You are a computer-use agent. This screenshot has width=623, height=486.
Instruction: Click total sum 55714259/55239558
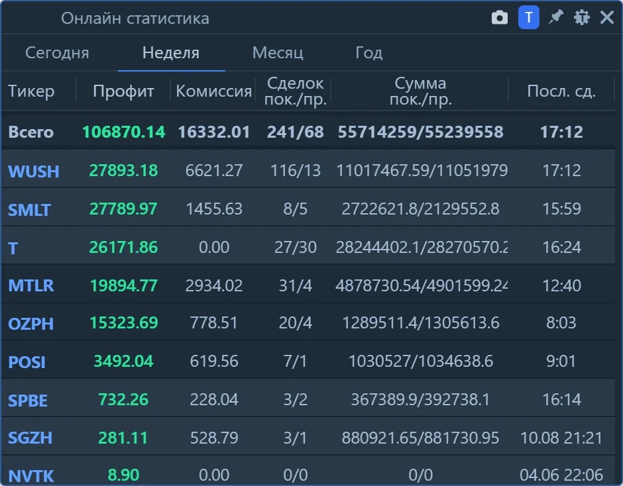[x=420, y=132]
